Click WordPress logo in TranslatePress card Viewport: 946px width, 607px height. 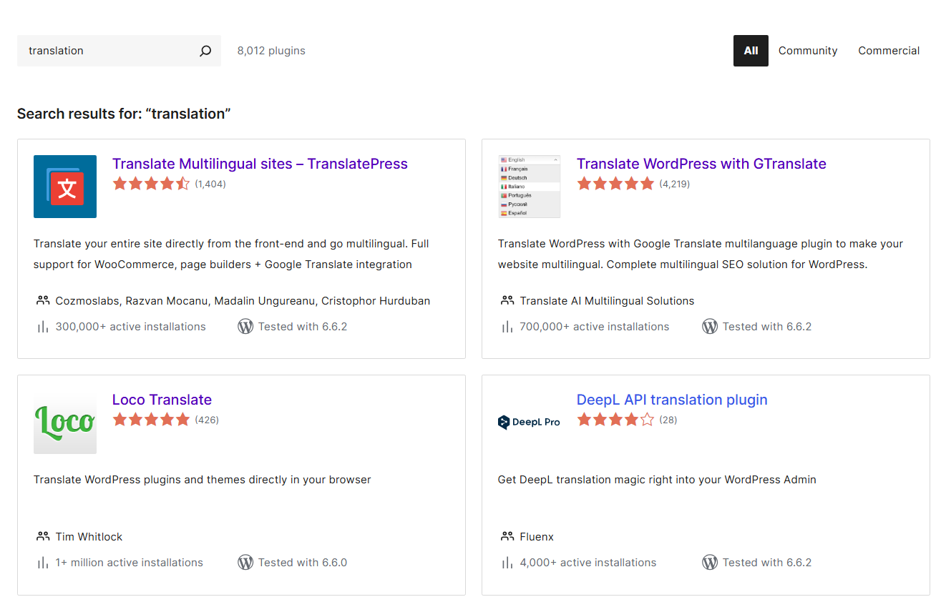tap(245, 327)
